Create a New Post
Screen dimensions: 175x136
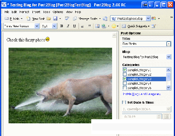36,19
